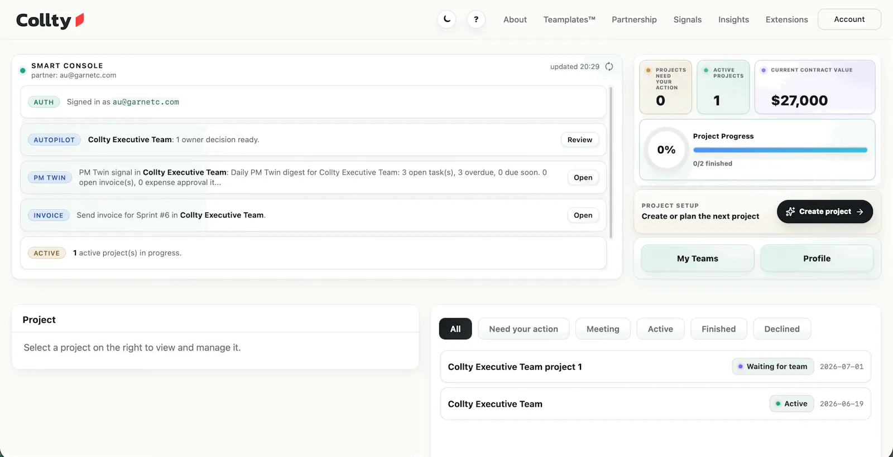Filter projects by Meeting

pyautogui.click(x=603, y=329)
